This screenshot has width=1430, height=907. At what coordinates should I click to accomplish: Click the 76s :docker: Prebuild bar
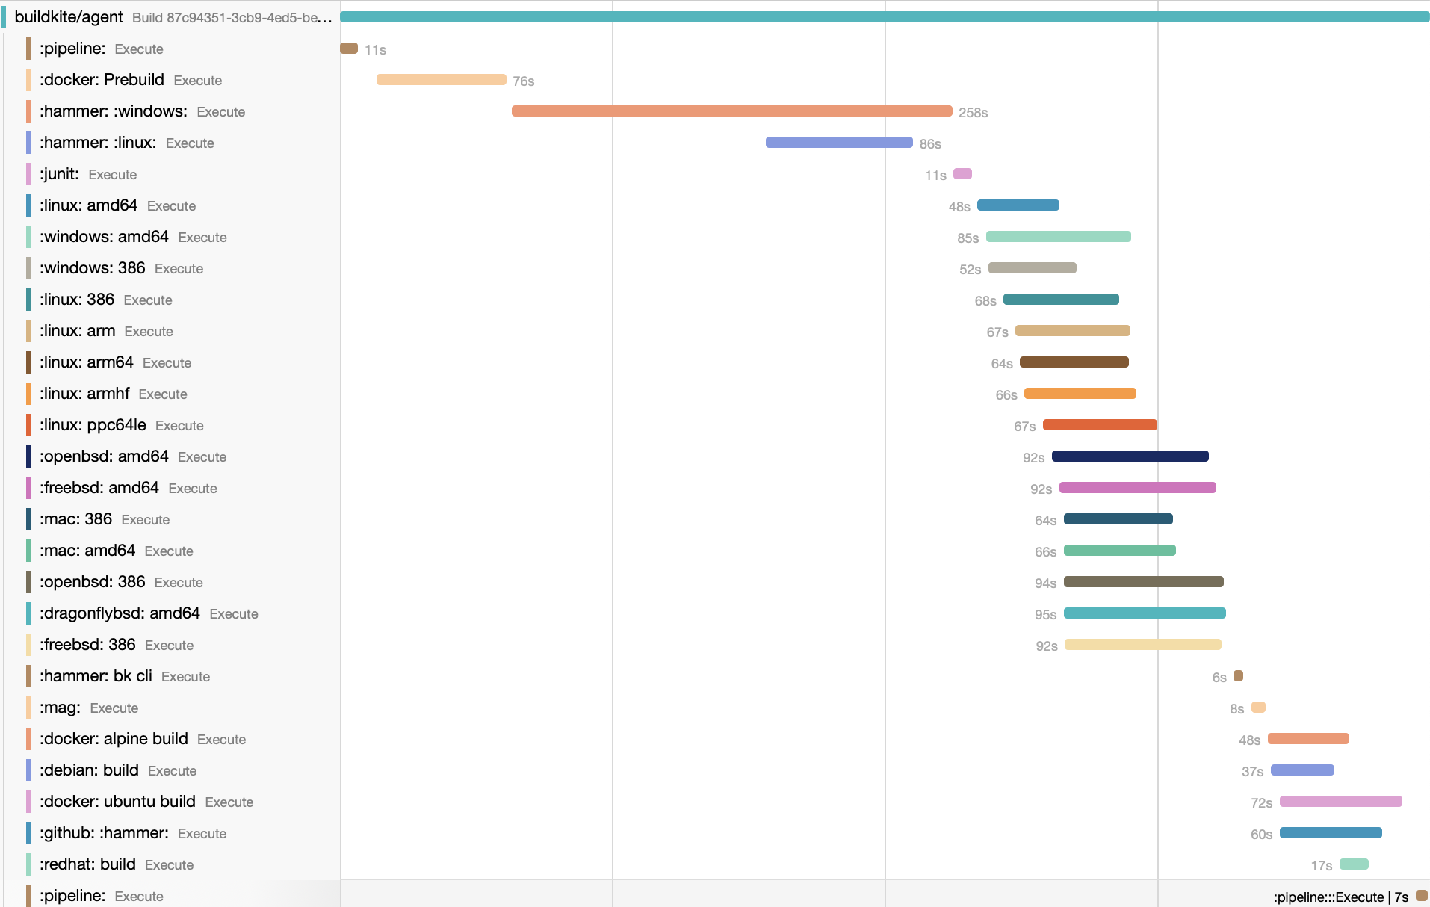(x=441, y=79)
